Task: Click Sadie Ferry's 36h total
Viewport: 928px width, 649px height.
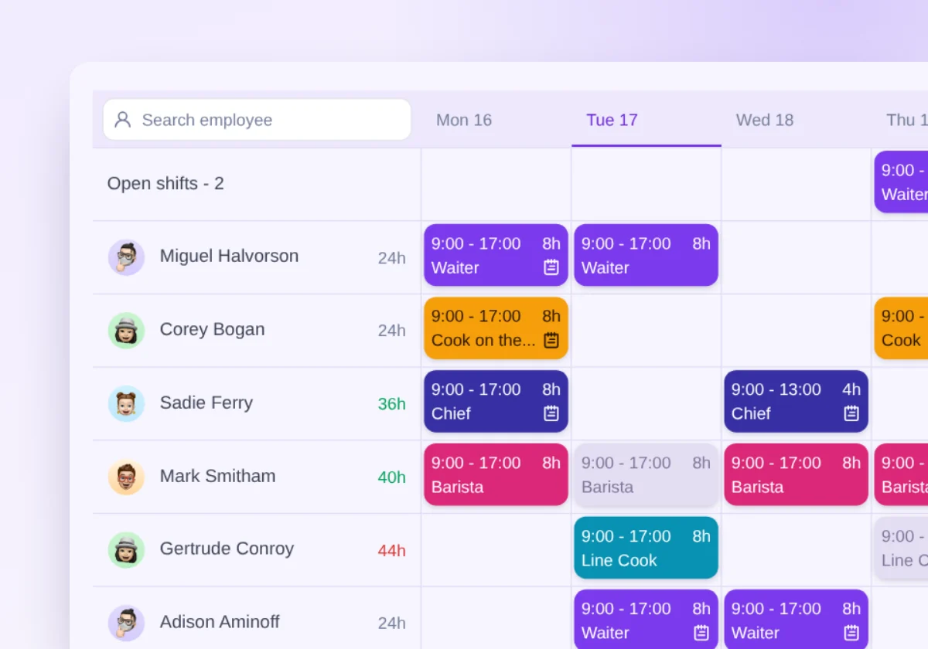Action: 391,404
